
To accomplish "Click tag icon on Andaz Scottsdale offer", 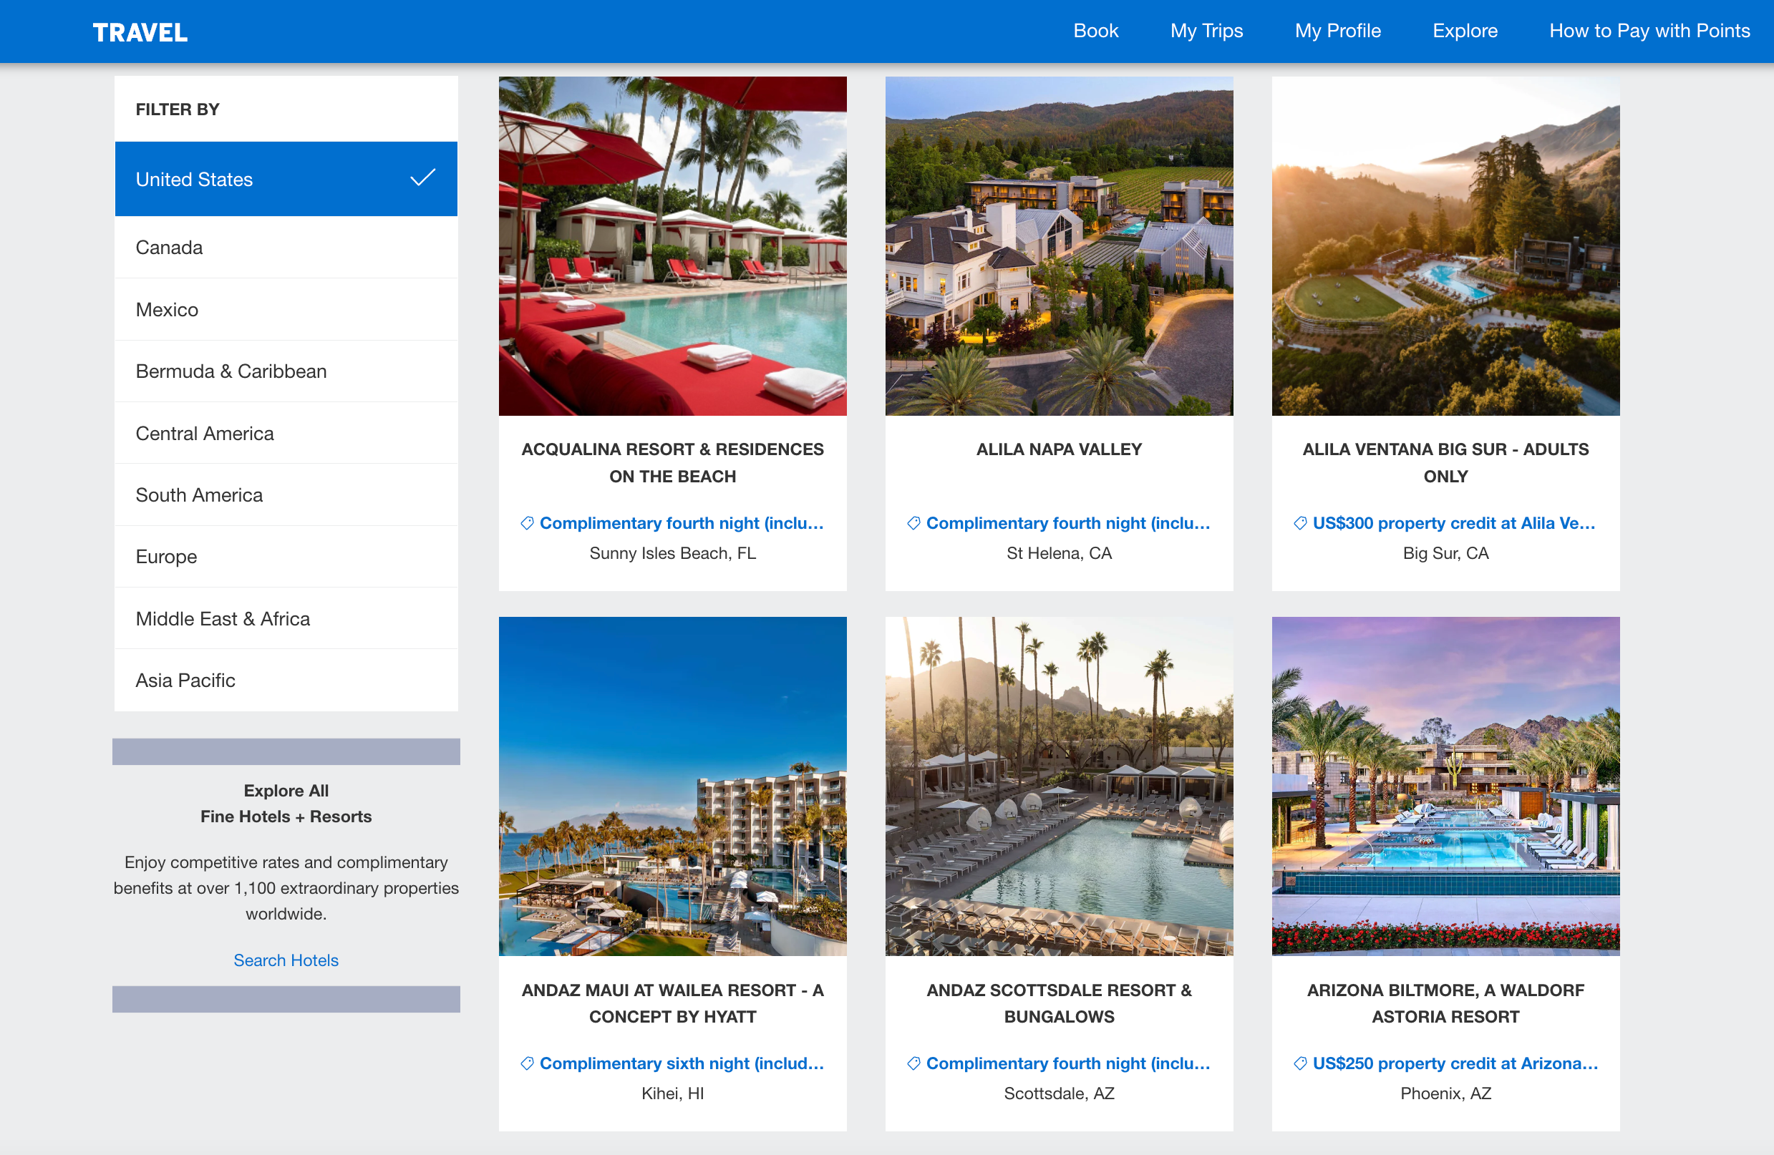I will (913, 1063).
